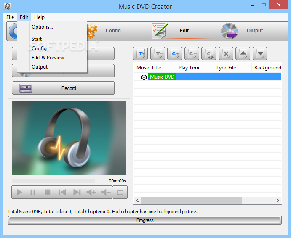Click the Remove Chapter (C-) toolbar icon
Viewport: 291px width, 238px height.
tap(192, 53)
